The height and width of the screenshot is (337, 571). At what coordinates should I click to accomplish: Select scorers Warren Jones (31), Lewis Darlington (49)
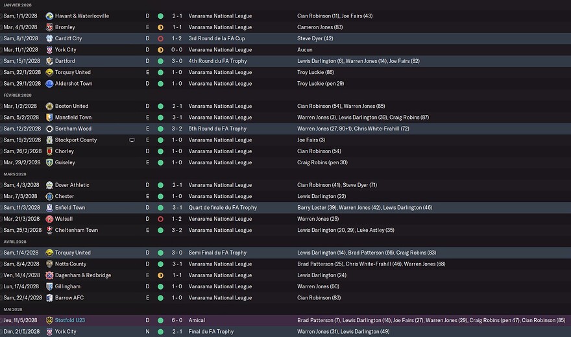(x=343, y=332)
